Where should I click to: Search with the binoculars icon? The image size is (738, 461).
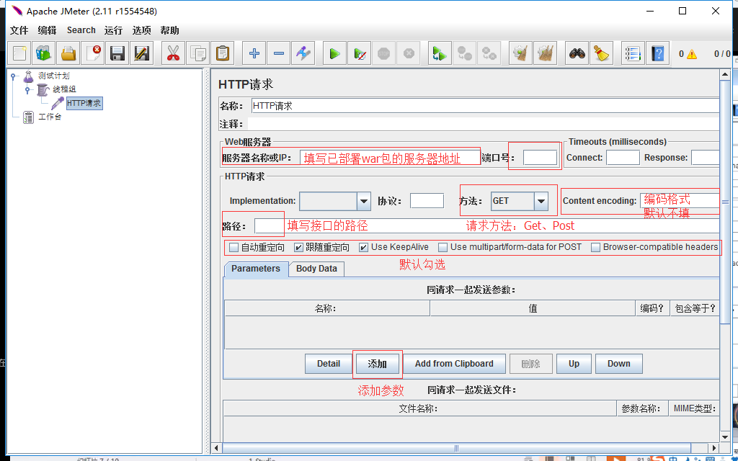(577, 53)
